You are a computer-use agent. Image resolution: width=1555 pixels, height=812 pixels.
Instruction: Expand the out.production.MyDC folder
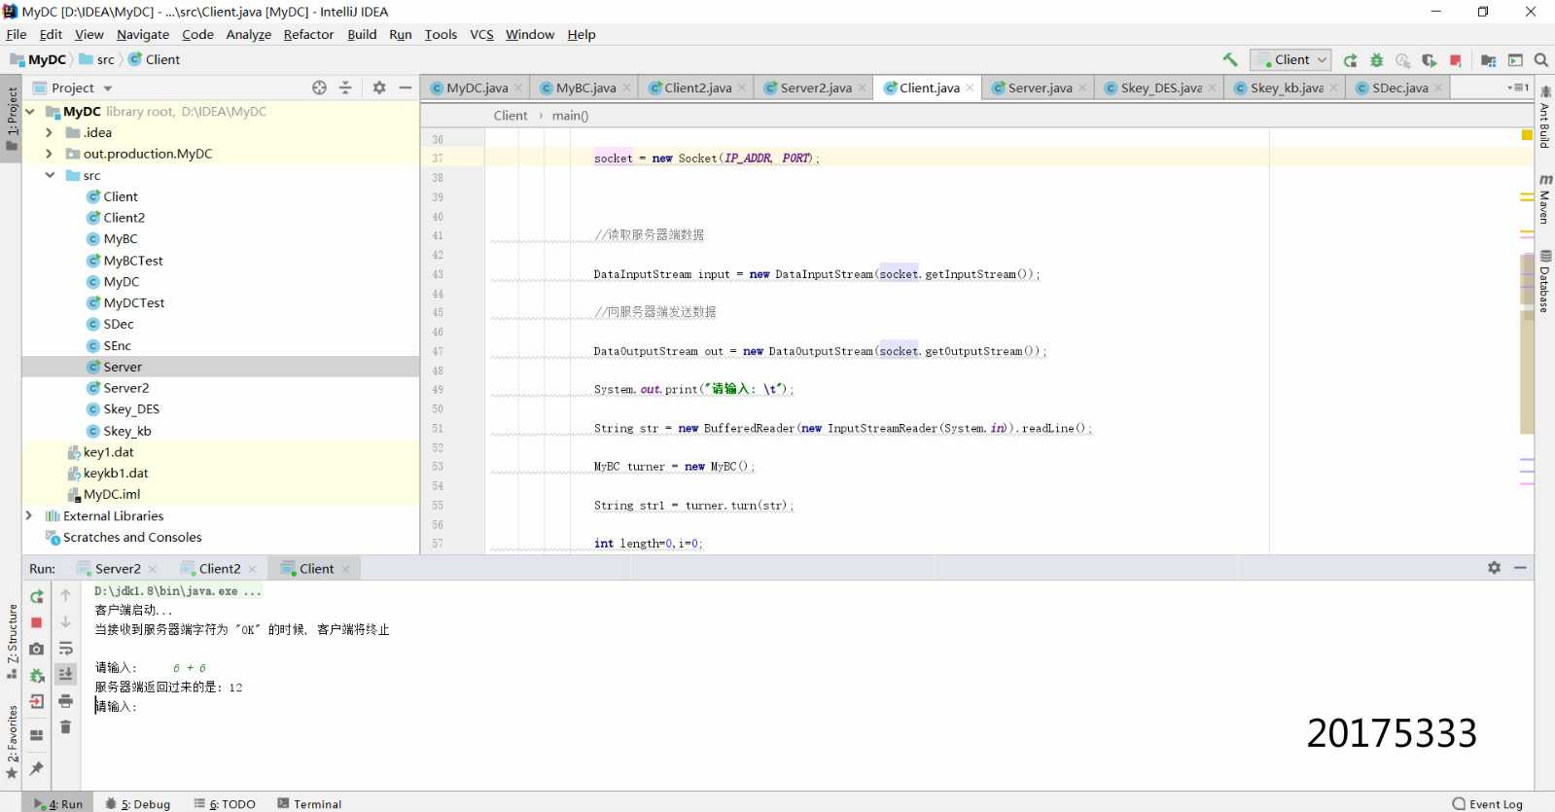coord(49,154)
